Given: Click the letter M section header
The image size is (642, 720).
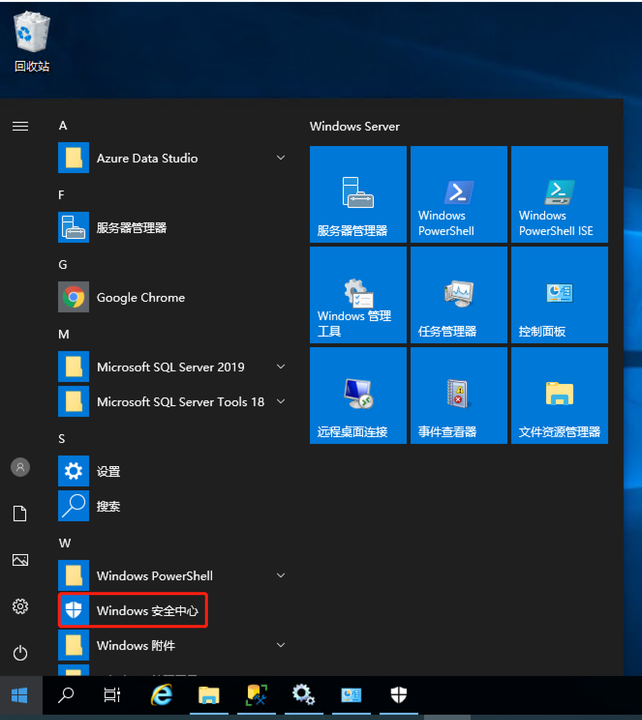Looking at the screenshot, I should pos(64,334).
